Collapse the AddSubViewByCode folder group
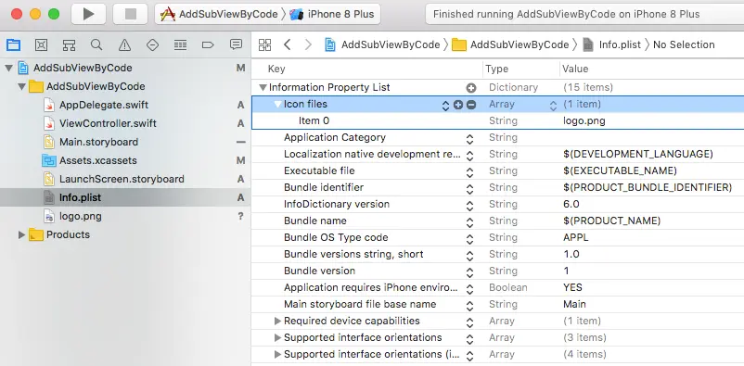 pos(21,87)
